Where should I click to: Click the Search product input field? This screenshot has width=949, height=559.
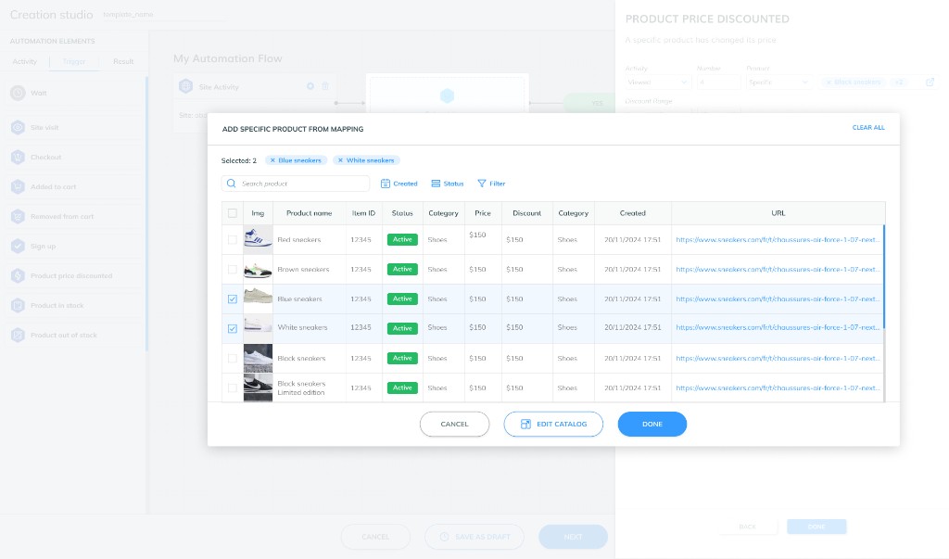[x=296, y=184]
